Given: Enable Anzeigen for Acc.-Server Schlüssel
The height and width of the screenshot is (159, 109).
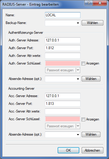Looking at the screenshot, I should (83, 120).
